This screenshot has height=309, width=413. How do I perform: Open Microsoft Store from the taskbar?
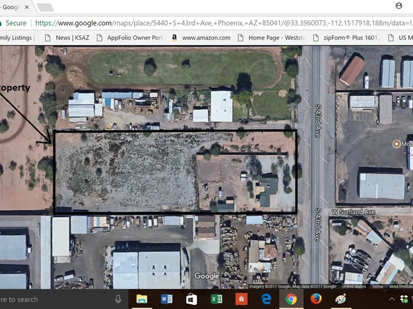pyautogui.click(x=191, y=299)
